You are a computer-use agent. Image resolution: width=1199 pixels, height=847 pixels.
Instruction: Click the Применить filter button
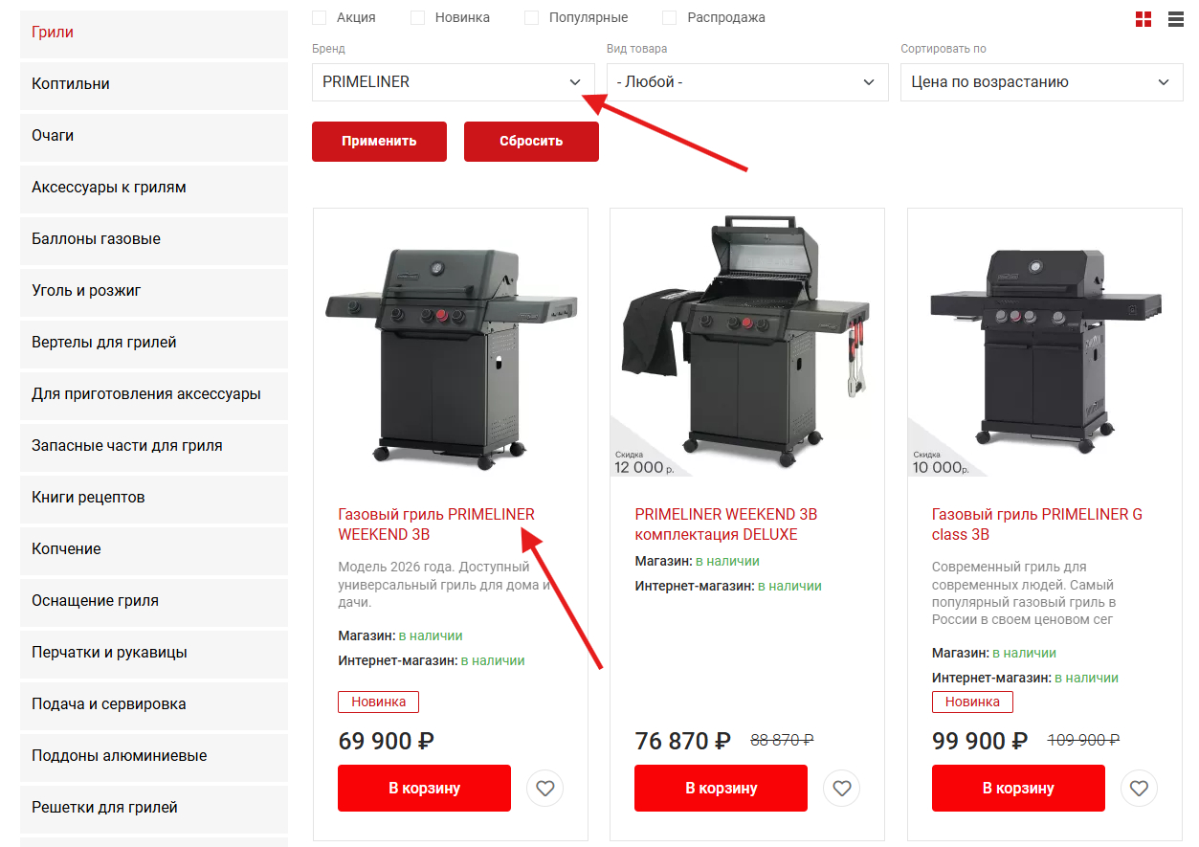pyautogui.click(x=379, y=142)
